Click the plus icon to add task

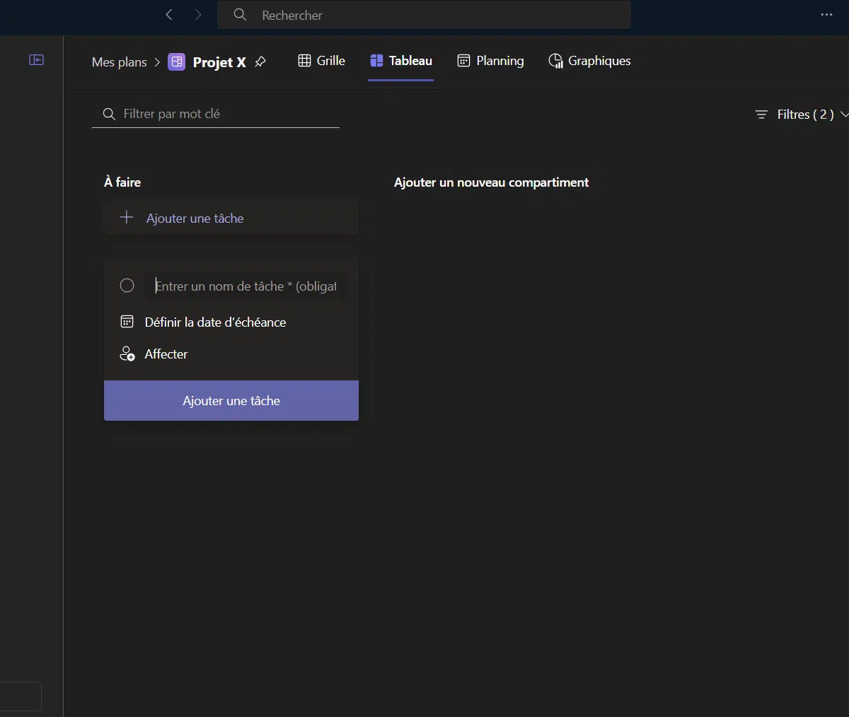127,218
